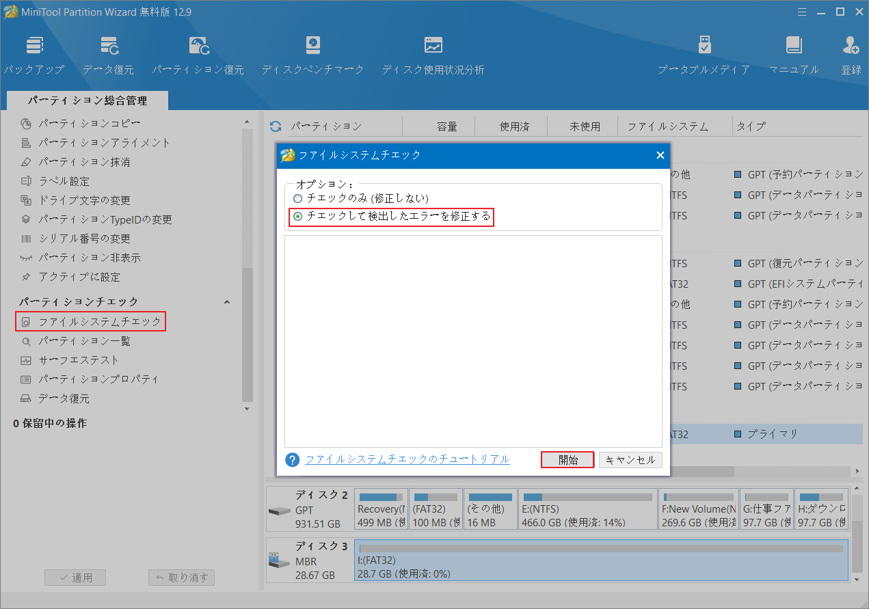Sort by the 容量 column header

tap(446, 126)
